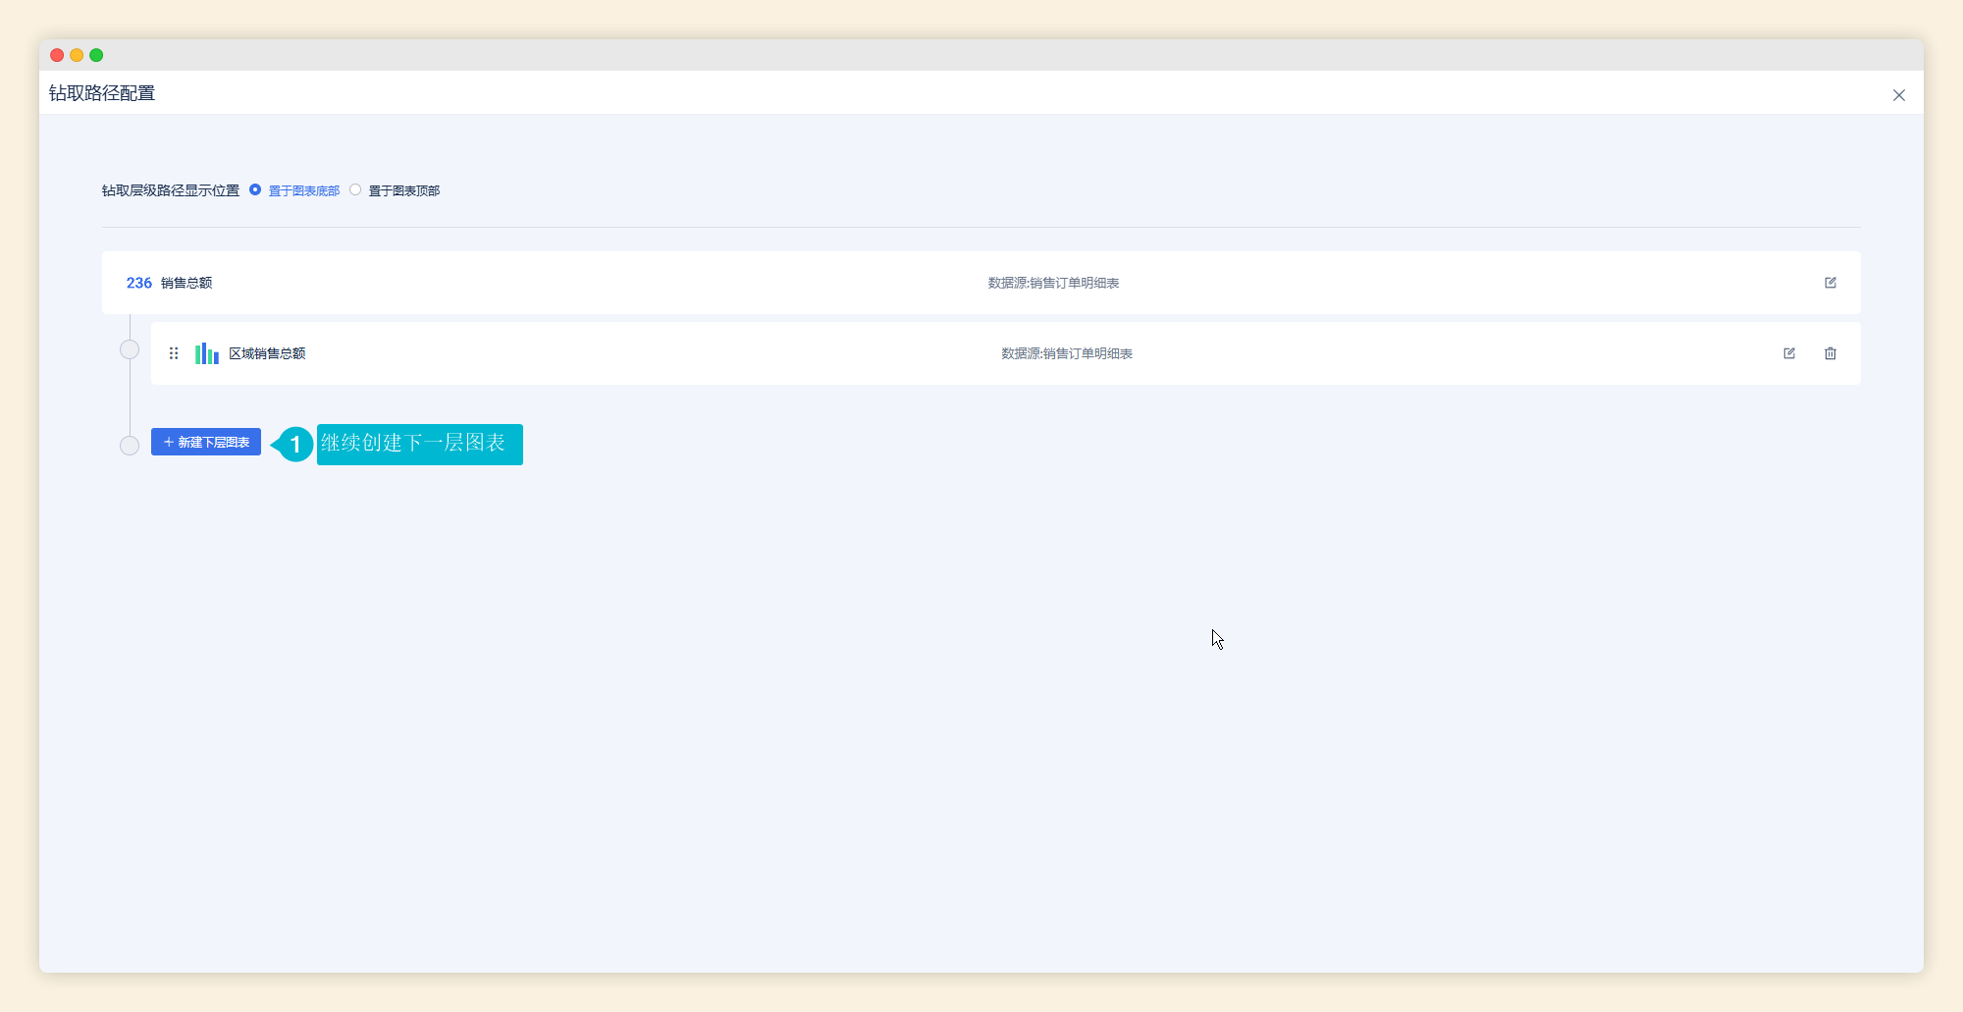The height and width of the screenshot is (1012, 1963).
Task: Click the 区域销售总额 row title
Action: (x=267, y=353)
